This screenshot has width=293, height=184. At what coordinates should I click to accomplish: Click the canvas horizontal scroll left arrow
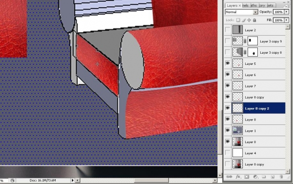point(78,181)
